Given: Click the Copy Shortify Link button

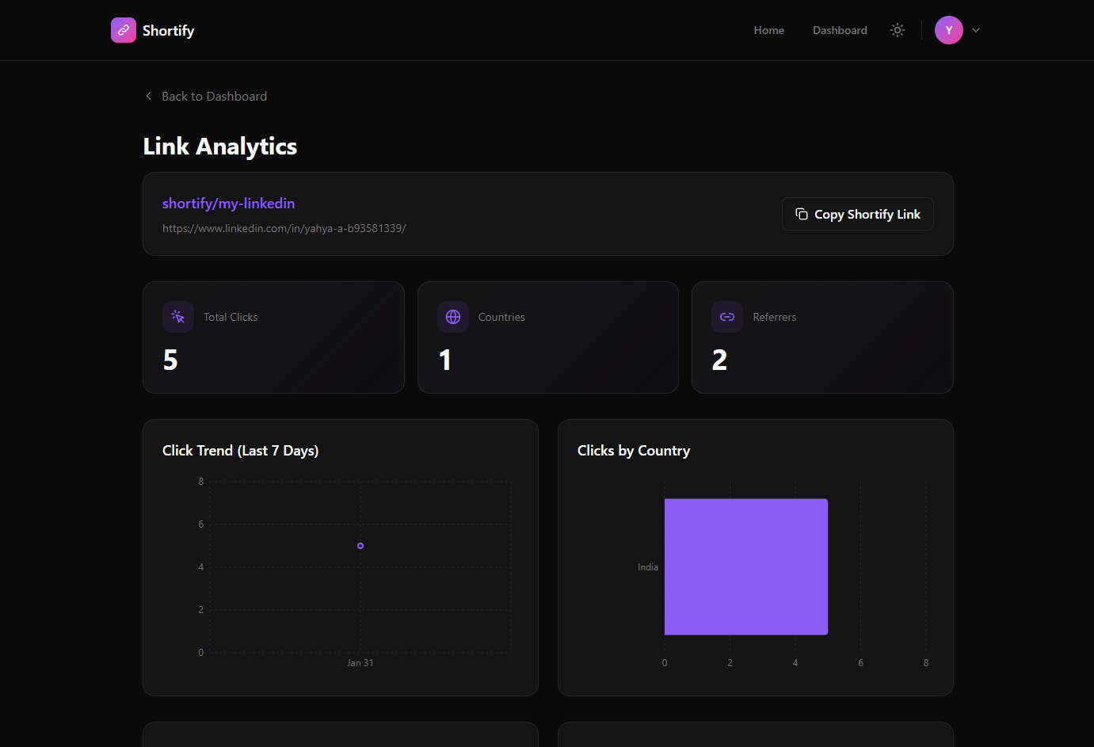Looking at the screenshot, I should pyautogui.click(x=857, y=213).
